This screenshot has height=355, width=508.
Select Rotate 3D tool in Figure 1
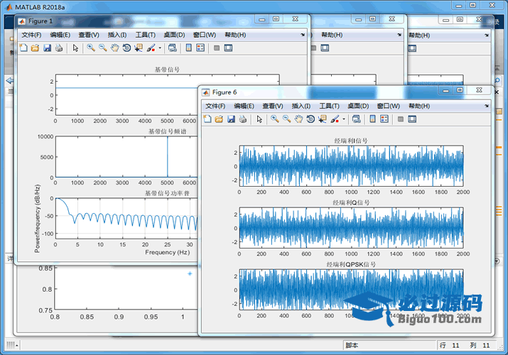pyautogui.click(x=126, y=48)
